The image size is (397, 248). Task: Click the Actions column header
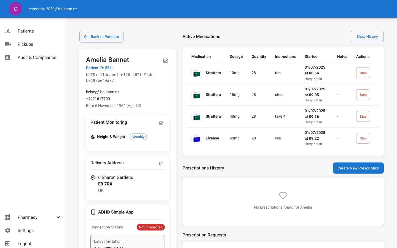point(363,56)
